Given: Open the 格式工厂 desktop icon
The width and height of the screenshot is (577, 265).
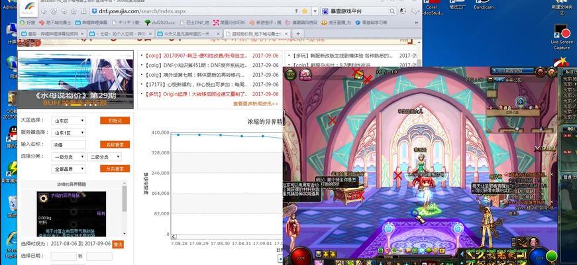Looking at the screenshot, I should (457, 5).
